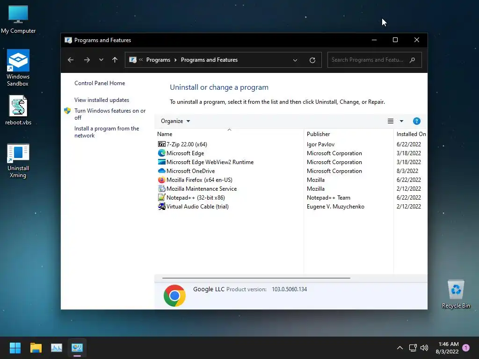Click the Mozilla Firefox icon in list
479x359 pixels.
[161, 180]
